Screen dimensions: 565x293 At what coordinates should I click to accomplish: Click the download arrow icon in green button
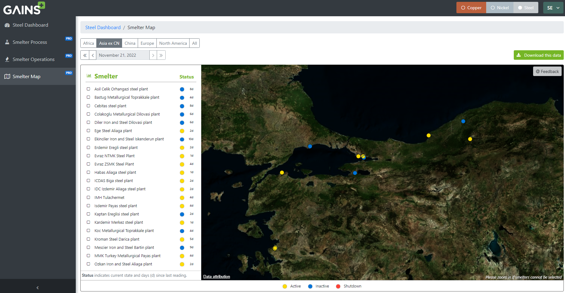click(x=519, y=55)
